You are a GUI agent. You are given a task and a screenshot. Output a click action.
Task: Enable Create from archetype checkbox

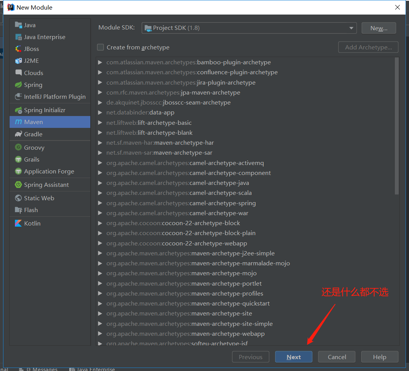point(100,47)
